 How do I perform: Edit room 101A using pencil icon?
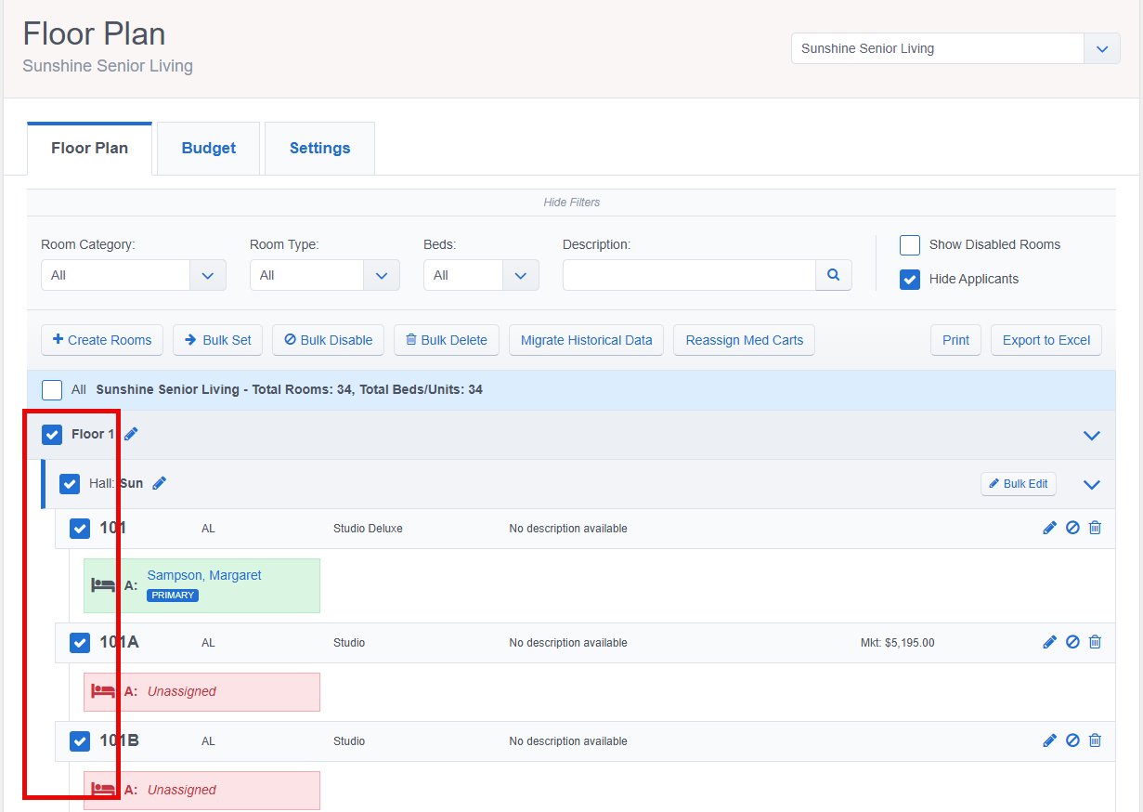point(1050,642)
